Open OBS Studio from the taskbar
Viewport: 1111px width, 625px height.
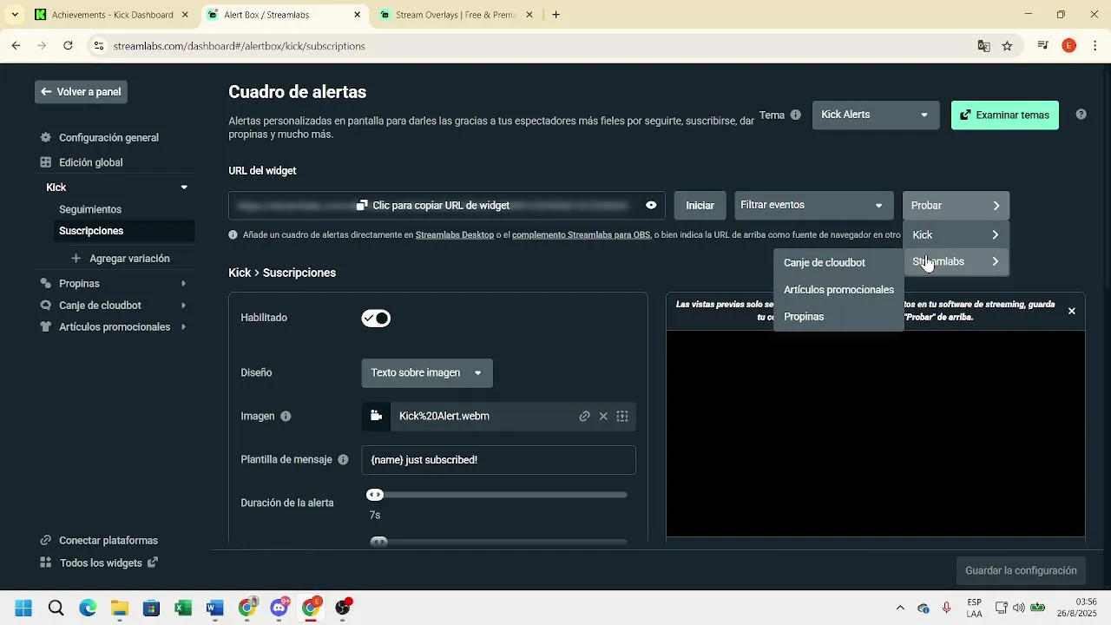343,608
